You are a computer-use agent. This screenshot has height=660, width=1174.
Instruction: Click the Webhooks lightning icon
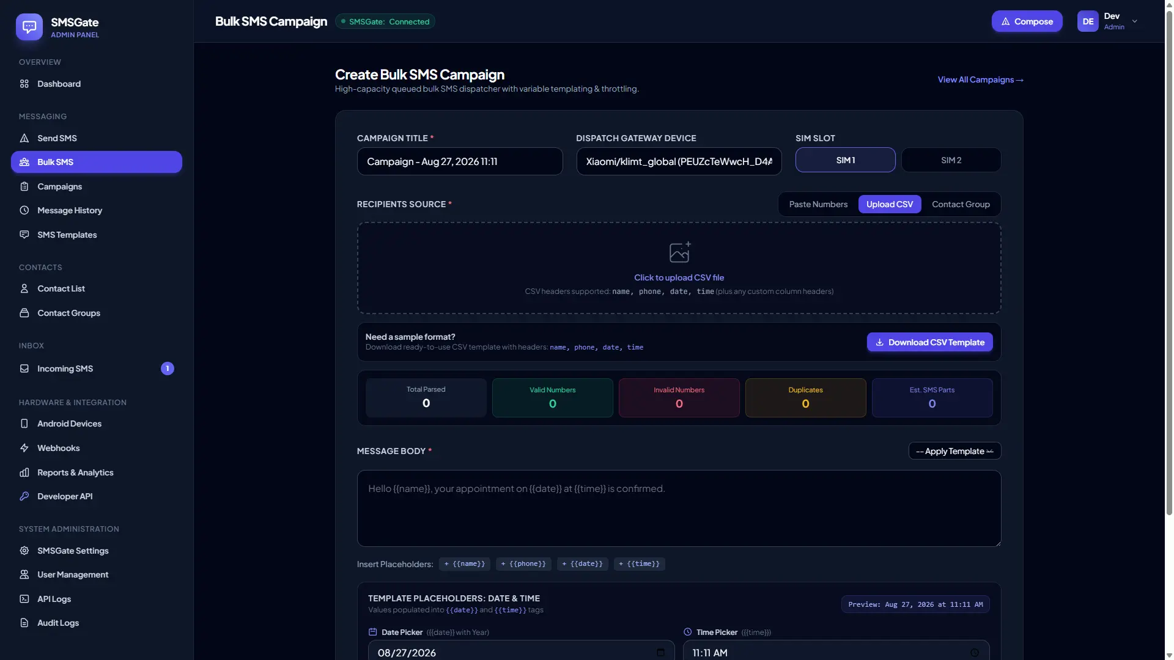(24, 448)
